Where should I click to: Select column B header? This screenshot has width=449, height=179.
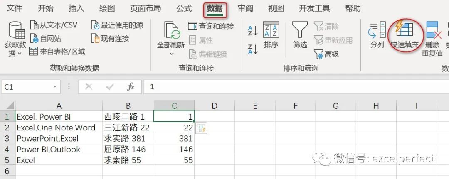click(128, 106)
